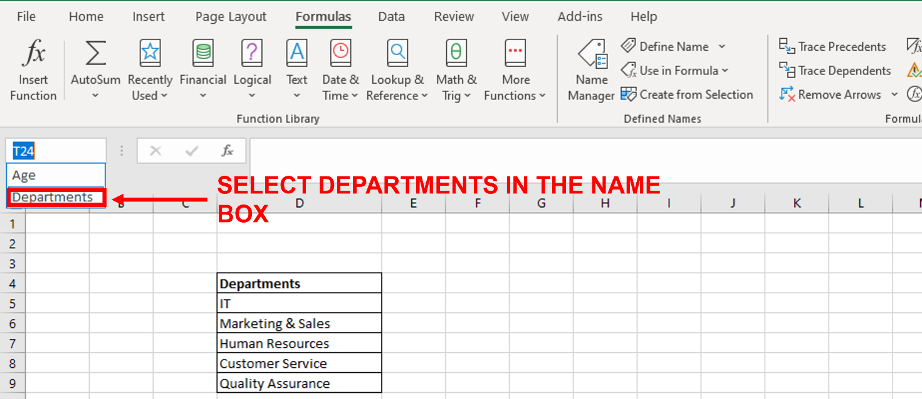
Task: Open the File menu
Action: tap(26, 17)
